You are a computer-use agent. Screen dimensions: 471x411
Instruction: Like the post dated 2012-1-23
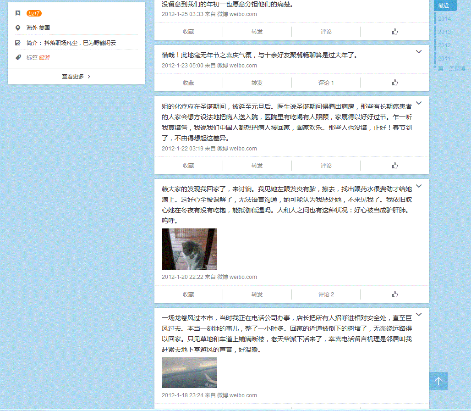(x=394, y=83)
